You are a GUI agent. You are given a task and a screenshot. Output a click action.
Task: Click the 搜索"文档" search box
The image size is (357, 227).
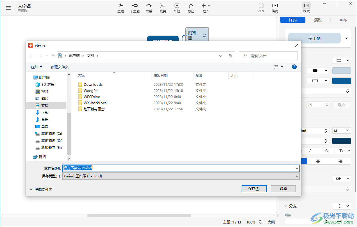click(x=268, y=56)
